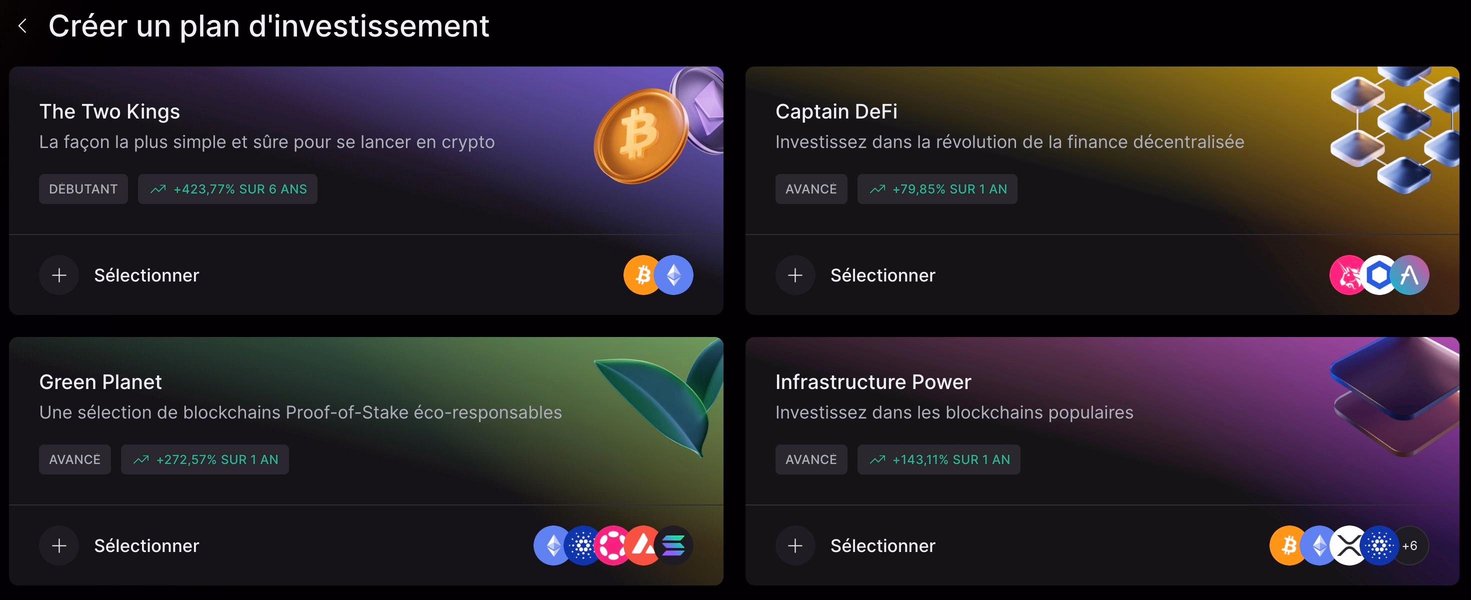The image size is (1471, 600).
Task: Click the DÉBUTANT badge on The Two Kings
Action: pyautogui.click(x=83, y=188)
